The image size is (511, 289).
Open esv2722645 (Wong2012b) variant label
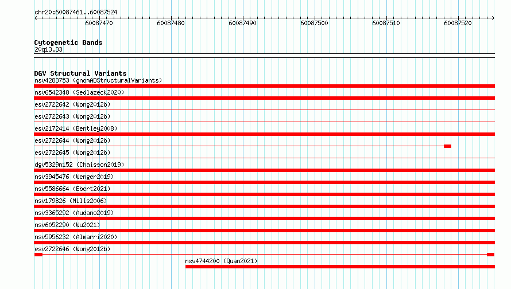click(72, 153)
